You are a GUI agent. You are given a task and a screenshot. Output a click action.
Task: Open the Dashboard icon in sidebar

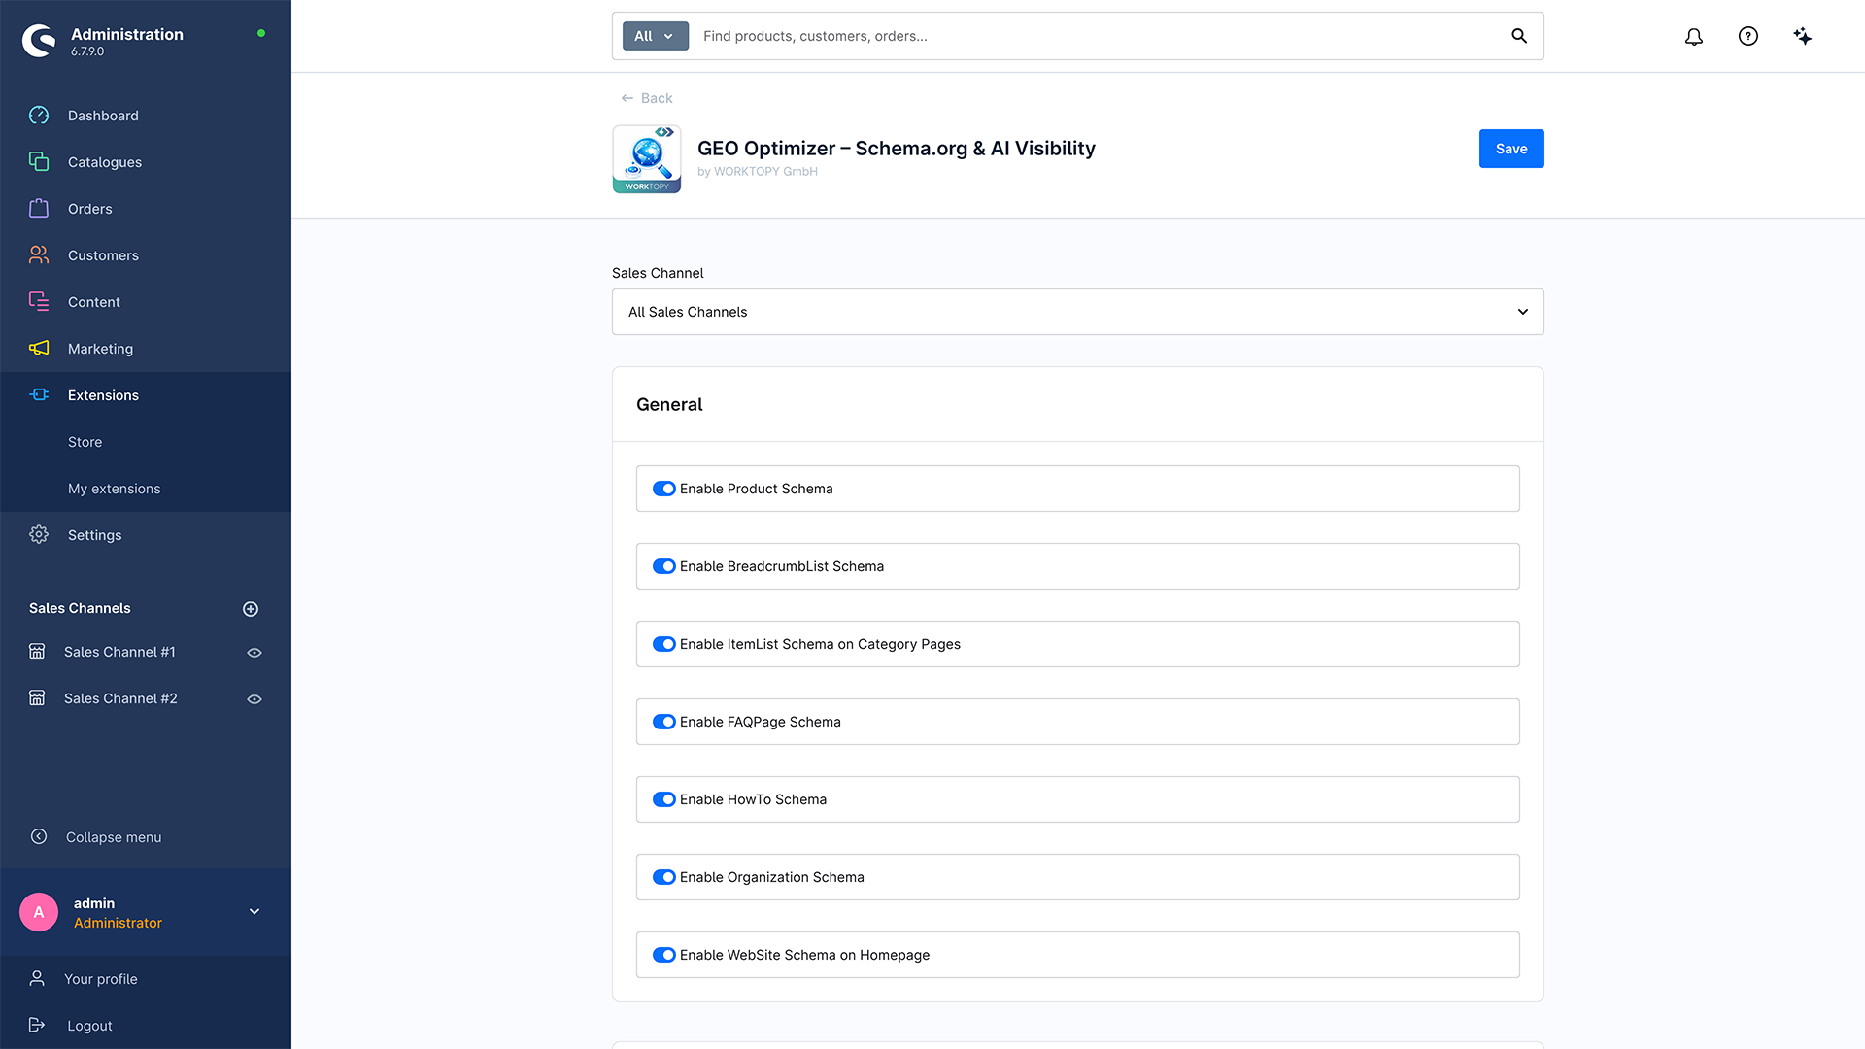39,116
